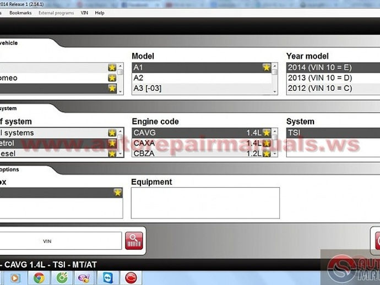Click scroll down arrow in make list
The width and height of the screenshot is (380, 285).
120,91
